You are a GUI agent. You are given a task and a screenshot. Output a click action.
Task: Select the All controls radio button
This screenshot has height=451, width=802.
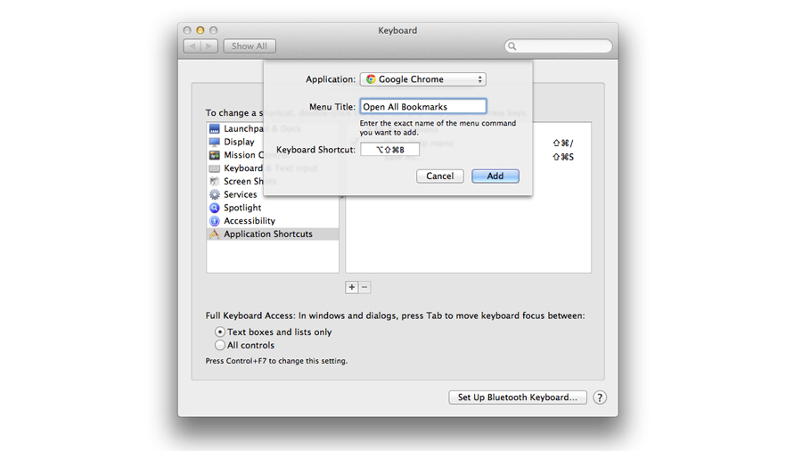[219, 345]
